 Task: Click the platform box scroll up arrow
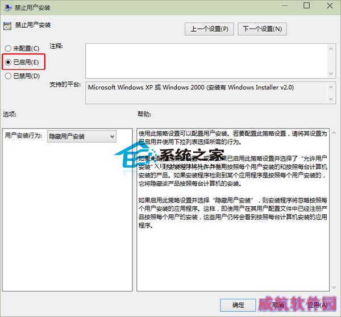(x=331, y=87)
